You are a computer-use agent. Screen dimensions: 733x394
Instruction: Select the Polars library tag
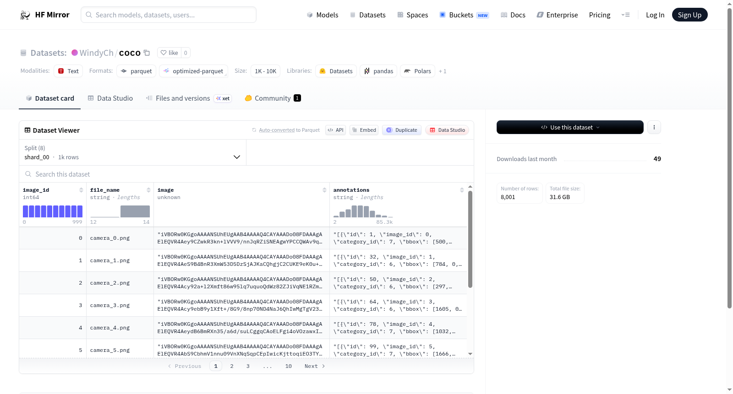coord(418,71)
